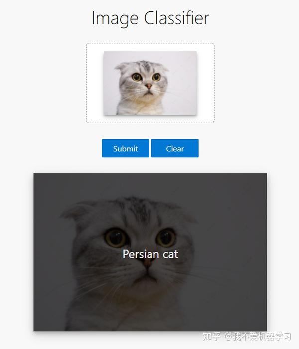Select the cat preview thumbnail in upload box
This screenshot has width=299, height=349.
[150, 83]
